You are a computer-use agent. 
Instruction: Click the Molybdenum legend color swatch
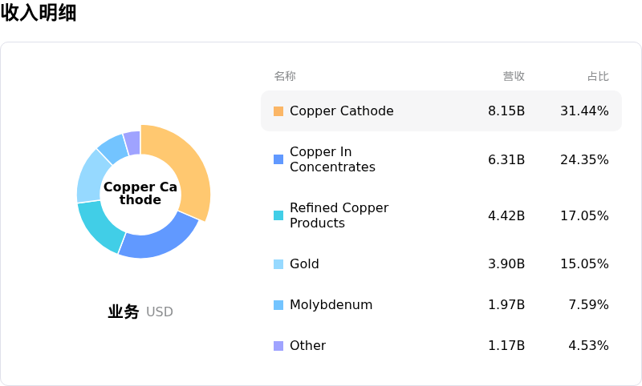[278, 305]
